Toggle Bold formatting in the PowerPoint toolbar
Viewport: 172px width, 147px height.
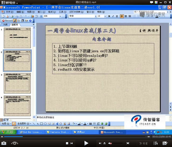coord(109,16)
